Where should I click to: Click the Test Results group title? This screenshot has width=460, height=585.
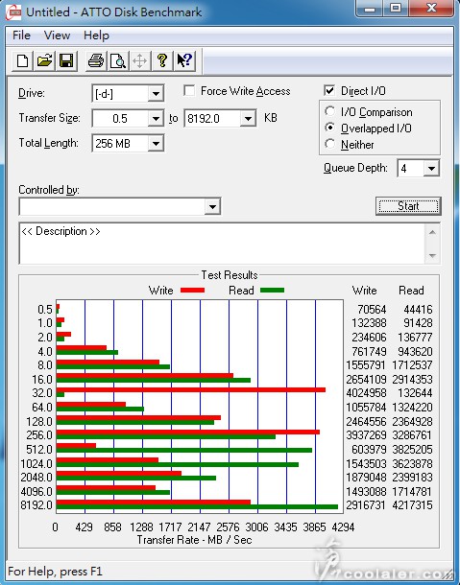coord(230,275)
